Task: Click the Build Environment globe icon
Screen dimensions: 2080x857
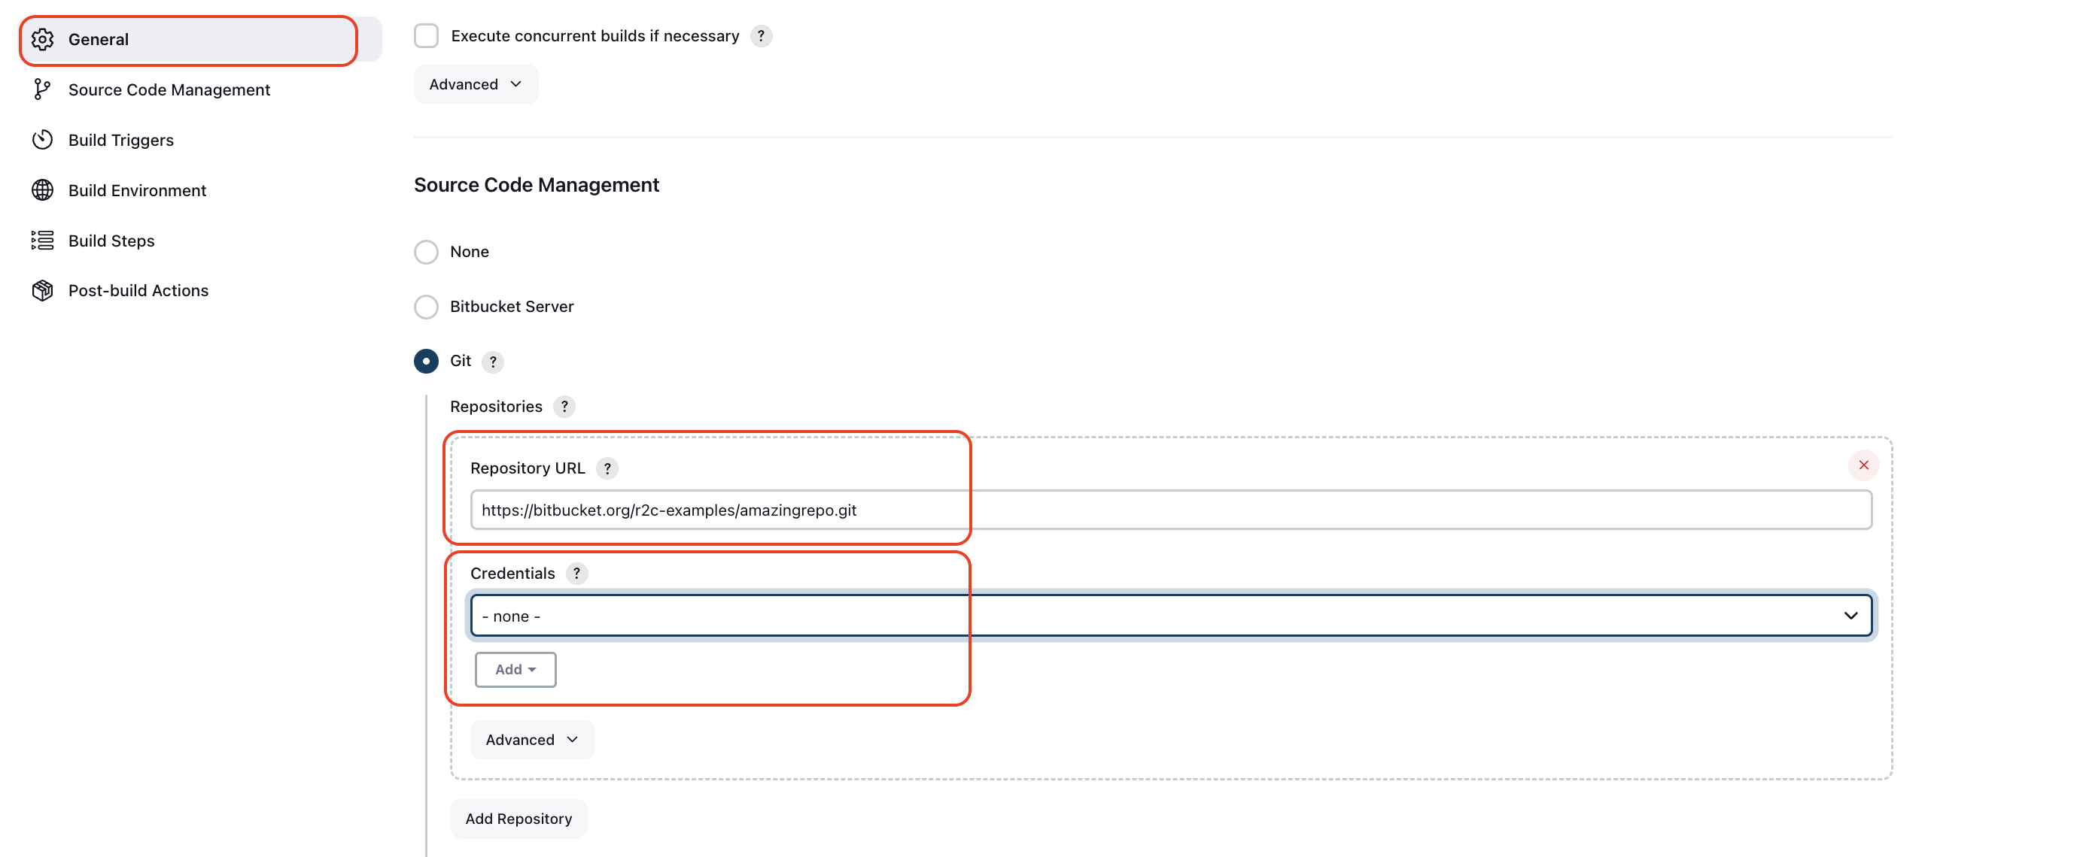Action: coord(43,189)
